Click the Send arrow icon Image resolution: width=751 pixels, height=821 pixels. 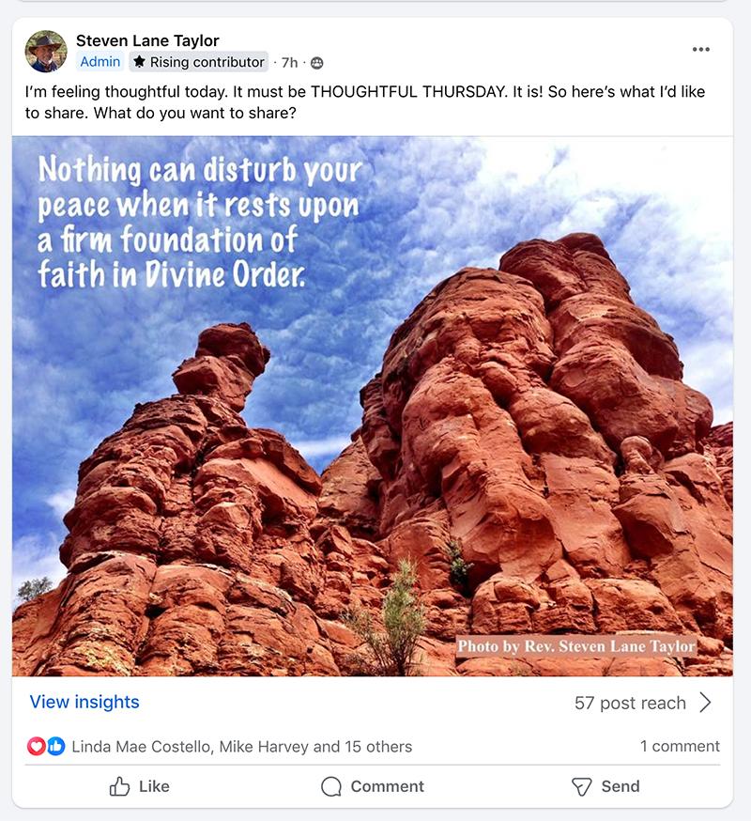click(x=581, y=786)
